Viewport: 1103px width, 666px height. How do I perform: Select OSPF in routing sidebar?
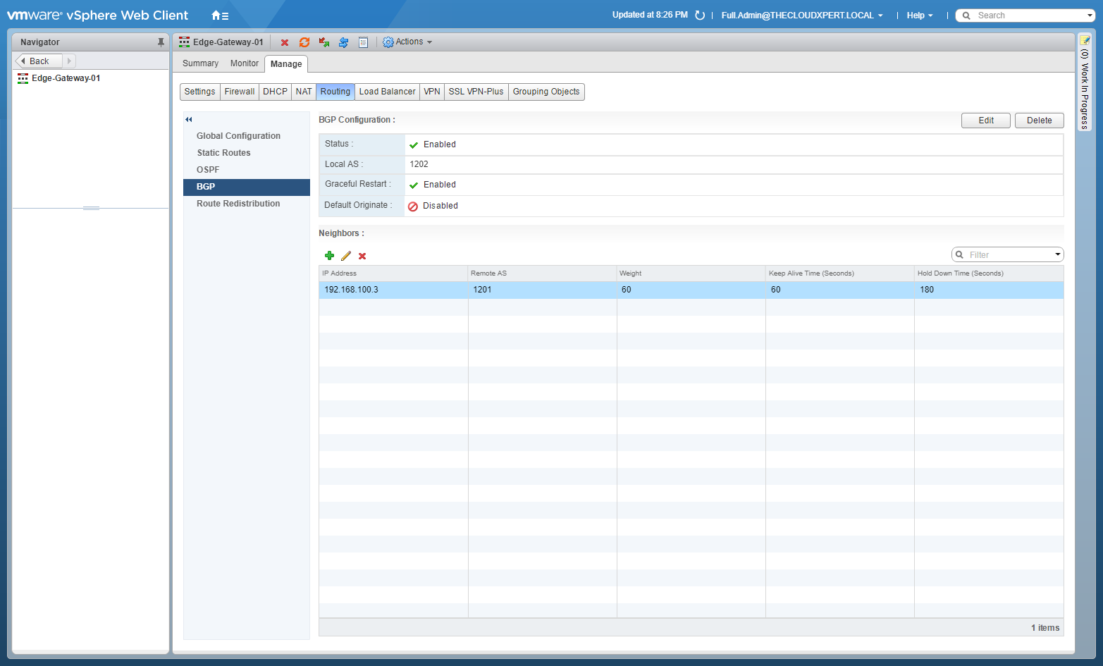(x=208, y=170)
